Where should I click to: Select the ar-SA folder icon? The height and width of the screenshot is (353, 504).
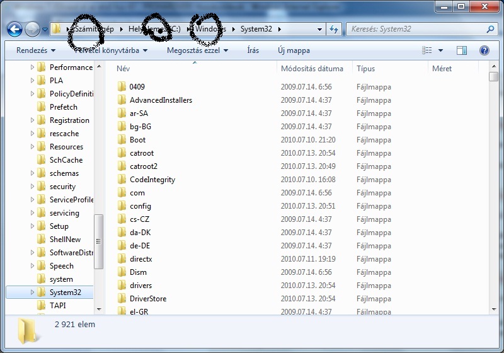tap(122, 113)
